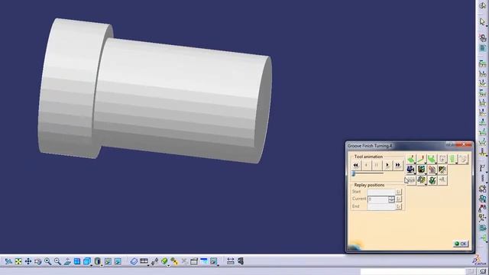Click the red knot icon in right toolbar
This screenshot has height=275, width=489.
(x=482, y=38)
